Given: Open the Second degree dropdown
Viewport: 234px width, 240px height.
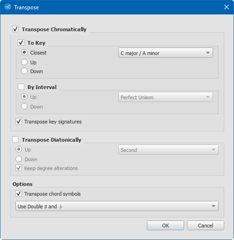Looking at the screenshot, I should tap(168, 150).
